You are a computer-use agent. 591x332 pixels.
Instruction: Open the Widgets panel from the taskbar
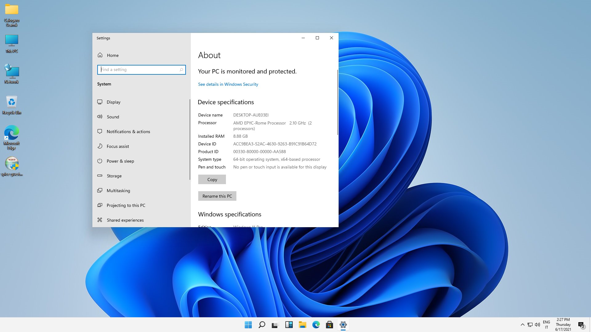289,325
